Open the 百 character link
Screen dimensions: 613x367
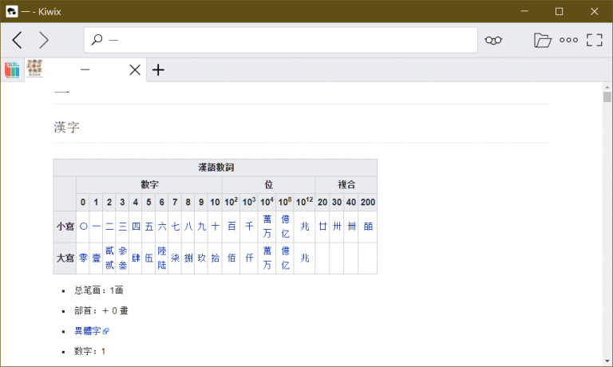(231, 227)
